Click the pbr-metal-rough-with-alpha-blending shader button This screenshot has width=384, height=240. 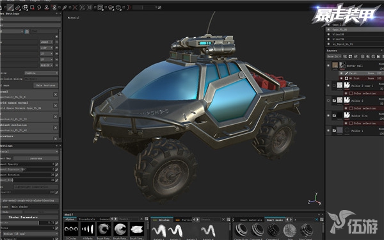pos(28,200)
